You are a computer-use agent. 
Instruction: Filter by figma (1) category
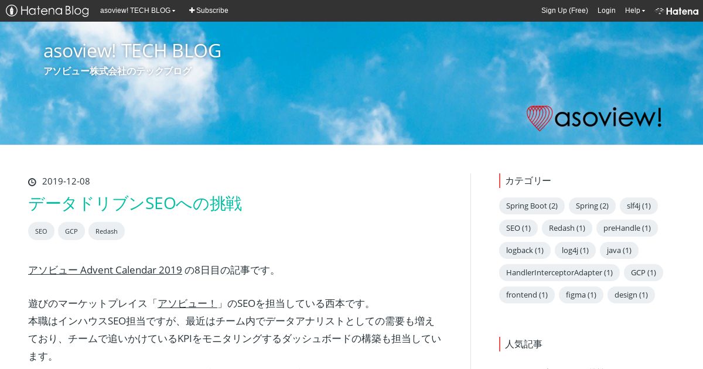coord(581,295)
